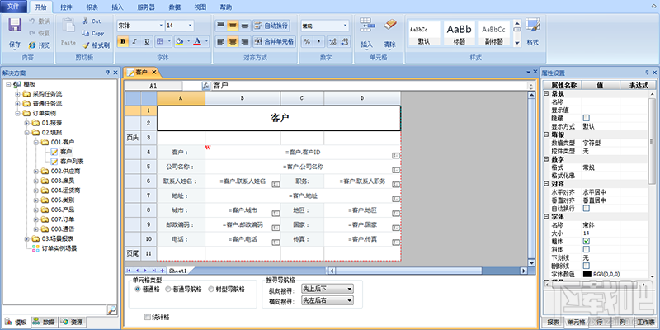Toggle the 斜体 property checkbox
The image size is (660, 330).
(x=587, y=249)
